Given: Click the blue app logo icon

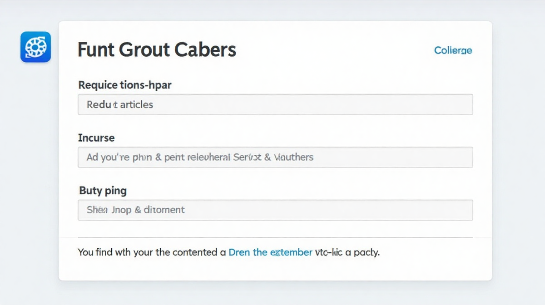Looking at the screenshot, I should pyautogui.click(x=35, y=47).
